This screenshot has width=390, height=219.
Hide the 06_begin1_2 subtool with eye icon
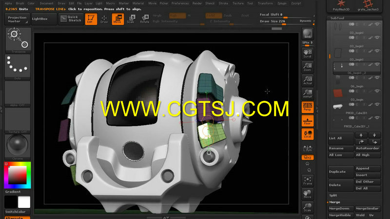tap(377, 64)
